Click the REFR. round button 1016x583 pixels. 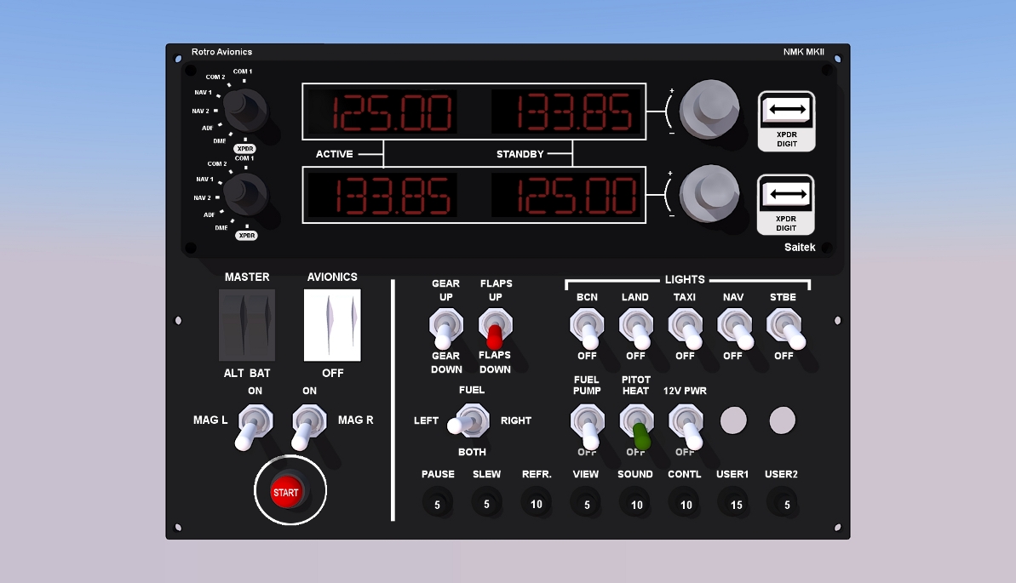[537, 504]
